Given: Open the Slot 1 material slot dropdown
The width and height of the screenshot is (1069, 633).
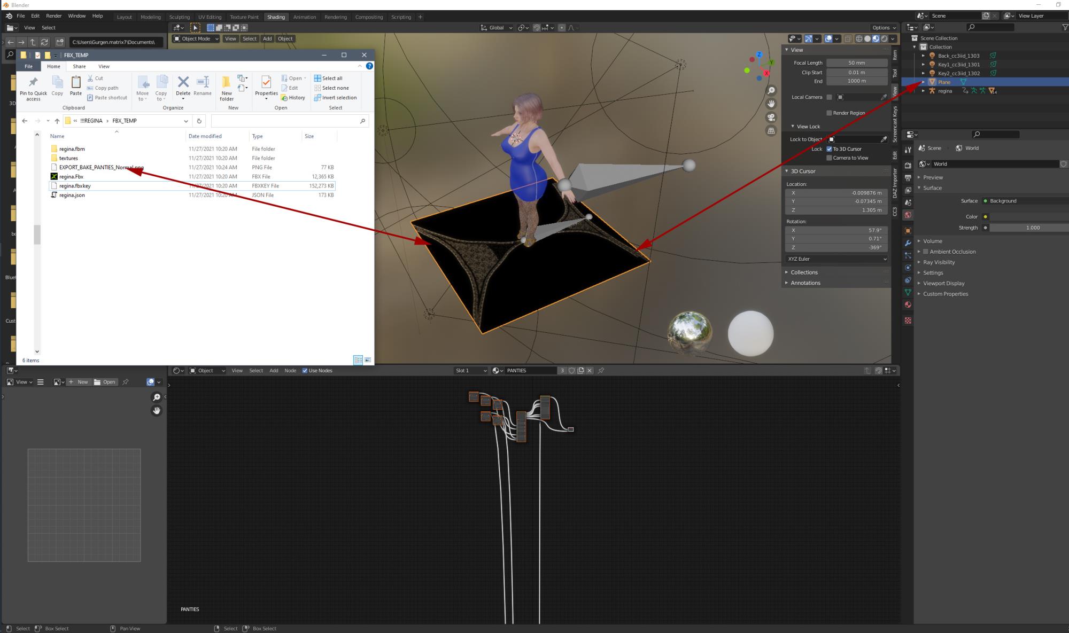Looking at the screenshot, I should (470, 371).
